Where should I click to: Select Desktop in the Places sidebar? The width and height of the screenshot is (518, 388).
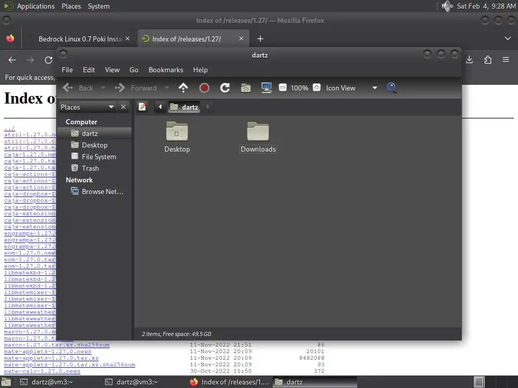pyautogui.click(x=95, y=145)
